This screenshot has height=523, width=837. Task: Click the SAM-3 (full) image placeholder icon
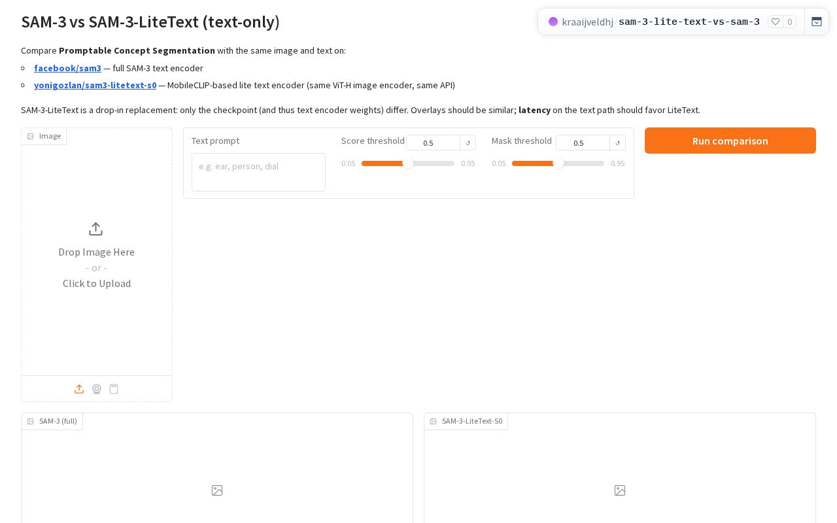(x=217, y=490)
